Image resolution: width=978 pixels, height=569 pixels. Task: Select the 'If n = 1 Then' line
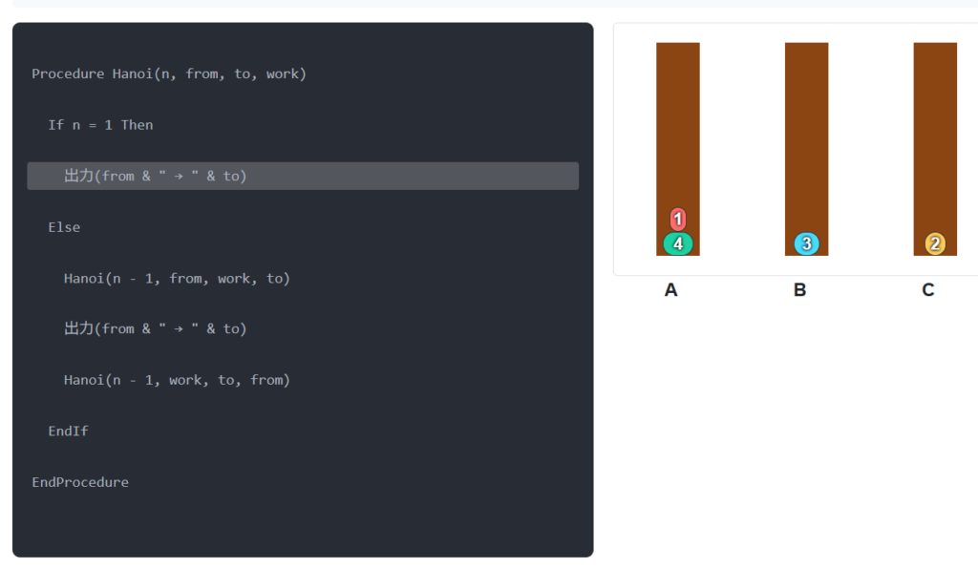tap(100, 125)
